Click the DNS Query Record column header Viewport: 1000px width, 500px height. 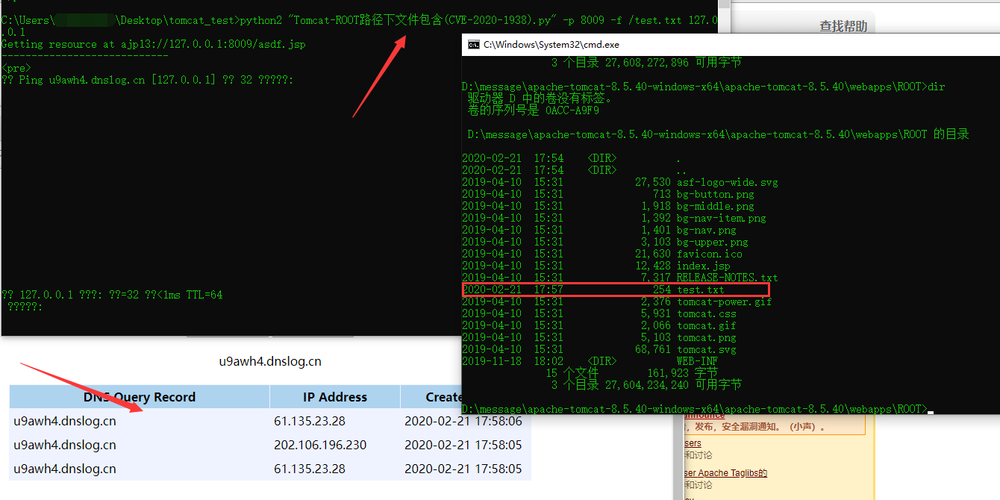click(x=140, y=397)
